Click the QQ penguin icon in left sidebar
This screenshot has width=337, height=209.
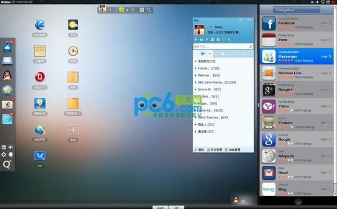tap(7, 75)
